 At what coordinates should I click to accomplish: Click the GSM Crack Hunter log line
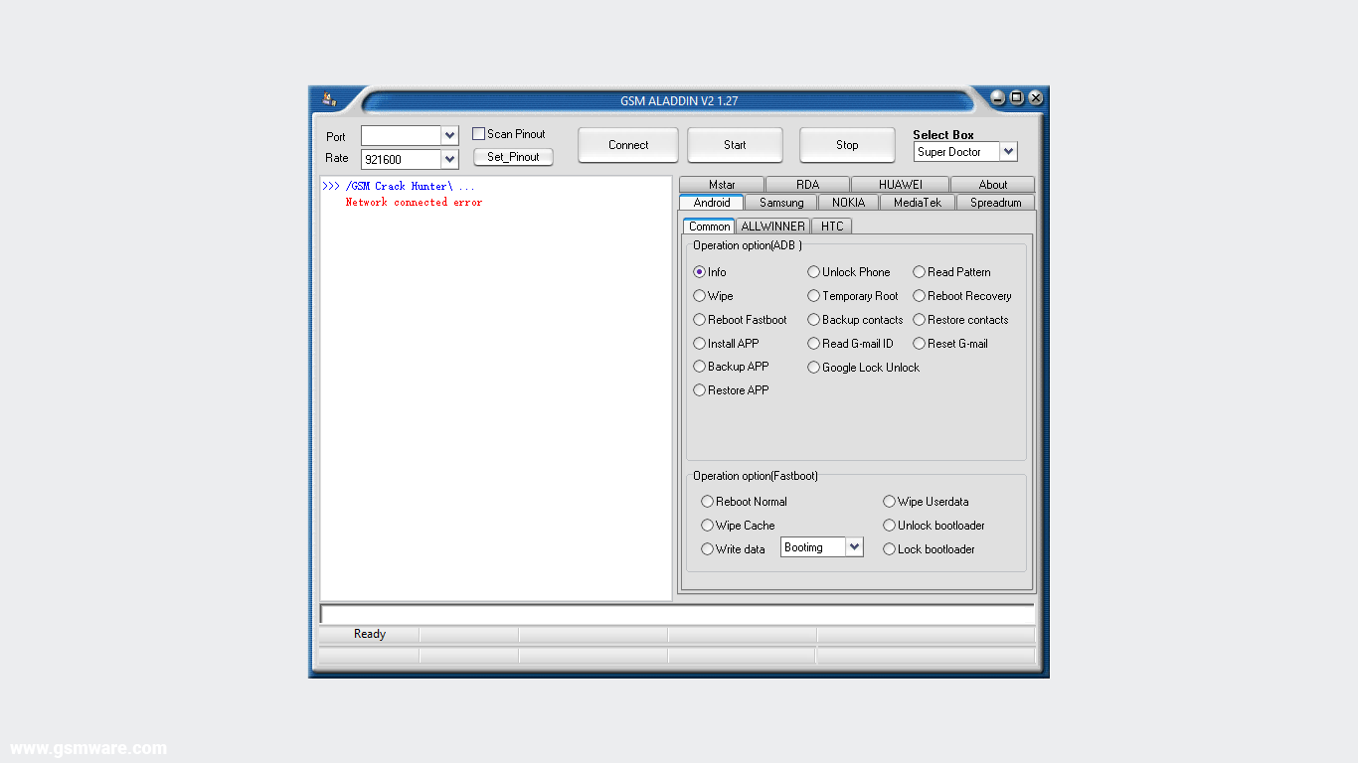(x=399, y=186)
